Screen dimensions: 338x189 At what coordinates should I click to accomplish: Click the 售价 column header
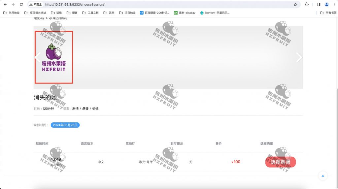[x=219, y=143]
